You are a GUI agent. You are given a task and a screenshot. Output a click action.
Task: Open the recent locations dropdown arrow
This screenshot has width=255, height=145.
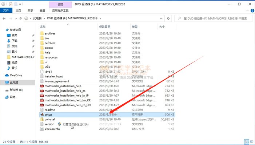tap(16, 19)
